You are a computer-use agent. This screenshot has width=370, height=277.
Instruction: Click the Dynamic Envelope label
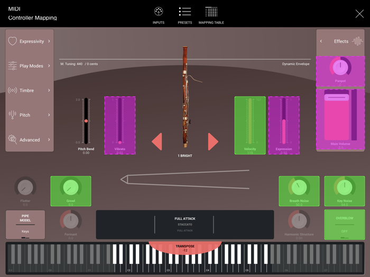295,64
